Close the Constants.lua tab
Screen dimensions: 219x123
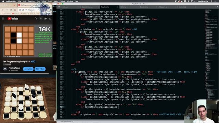coord(156,7)
